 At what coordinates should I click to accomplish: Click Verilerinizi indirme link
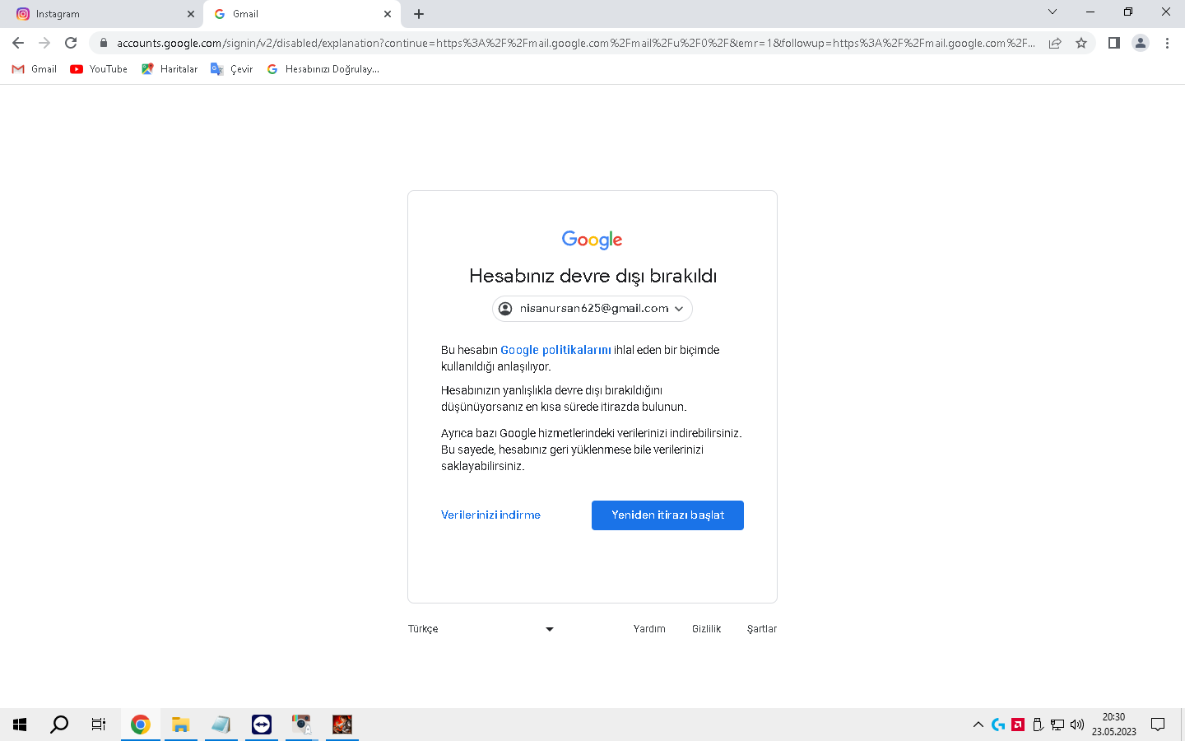490,515
